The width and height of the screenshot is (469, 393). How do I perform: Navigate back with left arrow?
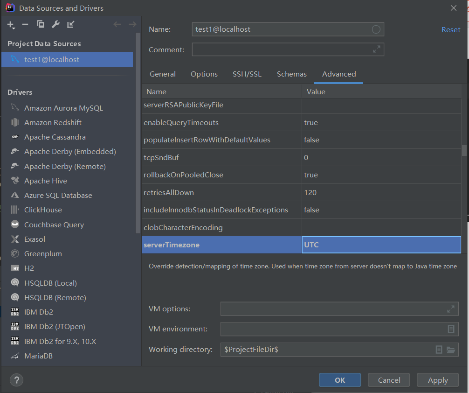(x=117, y=24)
